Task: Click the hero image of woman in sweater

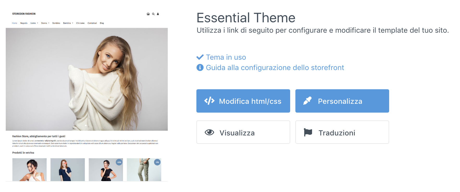Action: tap(87, 79)
